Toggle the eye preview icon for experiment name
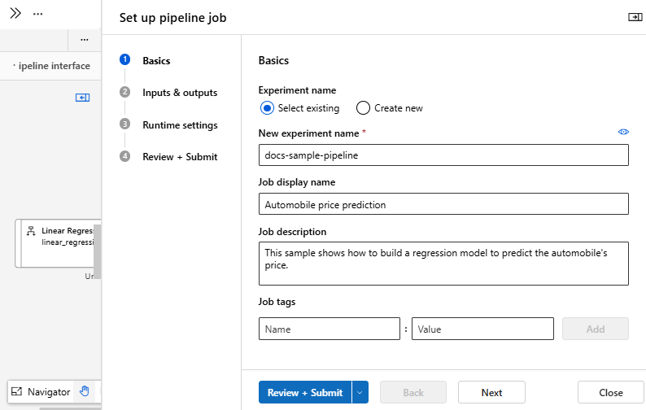This screenshot has height=410, width=646. [x=623, y=132]
